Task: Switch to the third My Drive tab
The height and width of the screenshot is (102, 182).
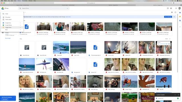Action: click(113, 5)
